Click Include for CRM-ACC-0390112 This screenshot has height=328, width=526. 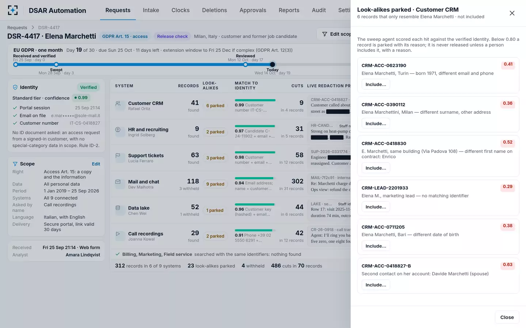376,124
